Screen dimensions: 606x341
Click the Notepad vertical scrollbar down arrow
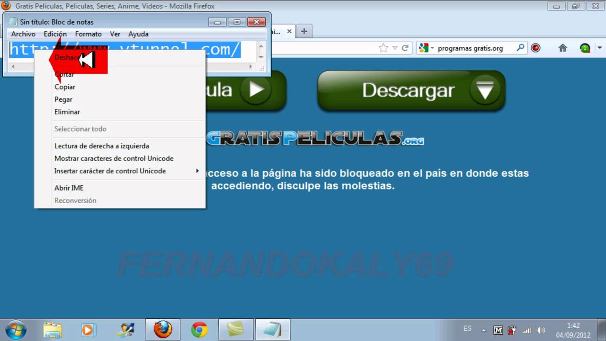[261, 57]
